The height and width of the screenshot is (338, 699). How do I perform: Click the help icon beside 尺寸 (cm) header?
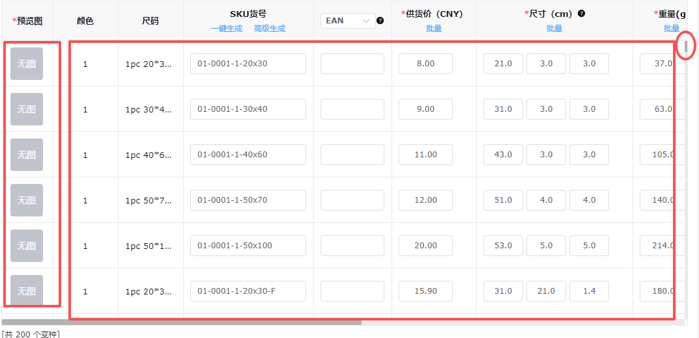click(x=581, y=14)
